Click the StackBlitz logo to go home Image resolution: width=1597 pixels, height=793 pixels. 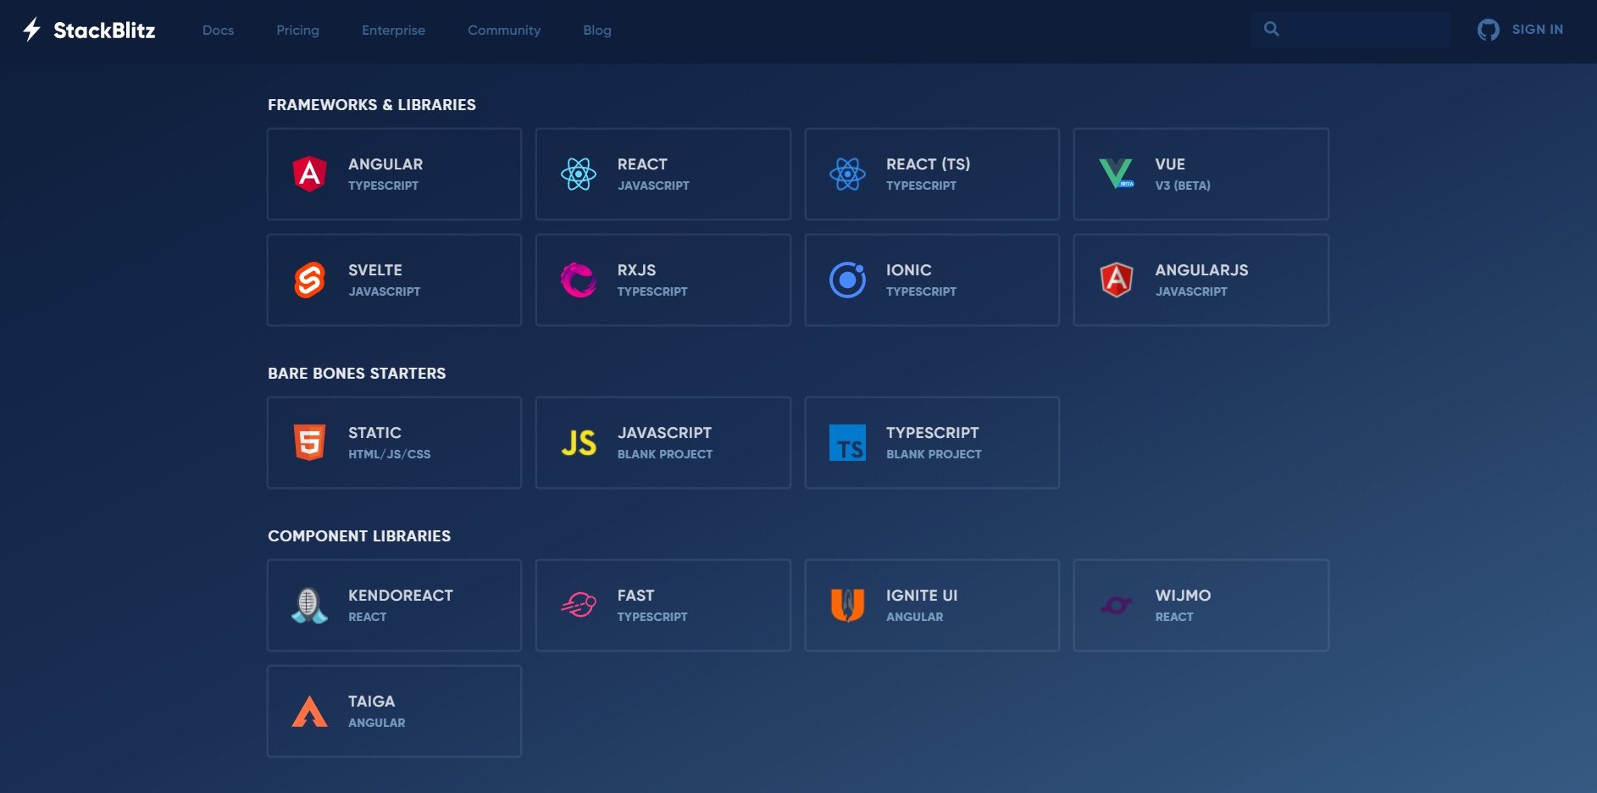tap(89, 30)
